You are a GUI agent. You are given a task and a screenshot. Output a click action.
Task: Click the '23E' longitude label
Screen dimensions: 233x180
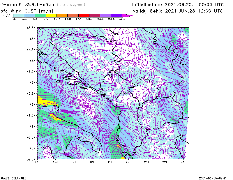click(x=183, y=162)
